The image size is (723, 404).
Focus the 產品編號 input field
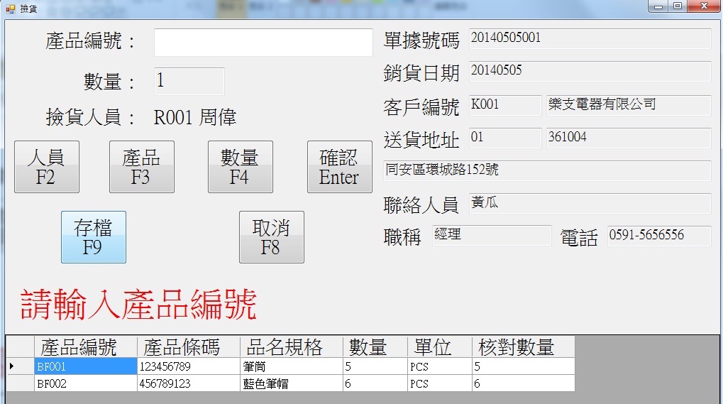coord(263,43)
